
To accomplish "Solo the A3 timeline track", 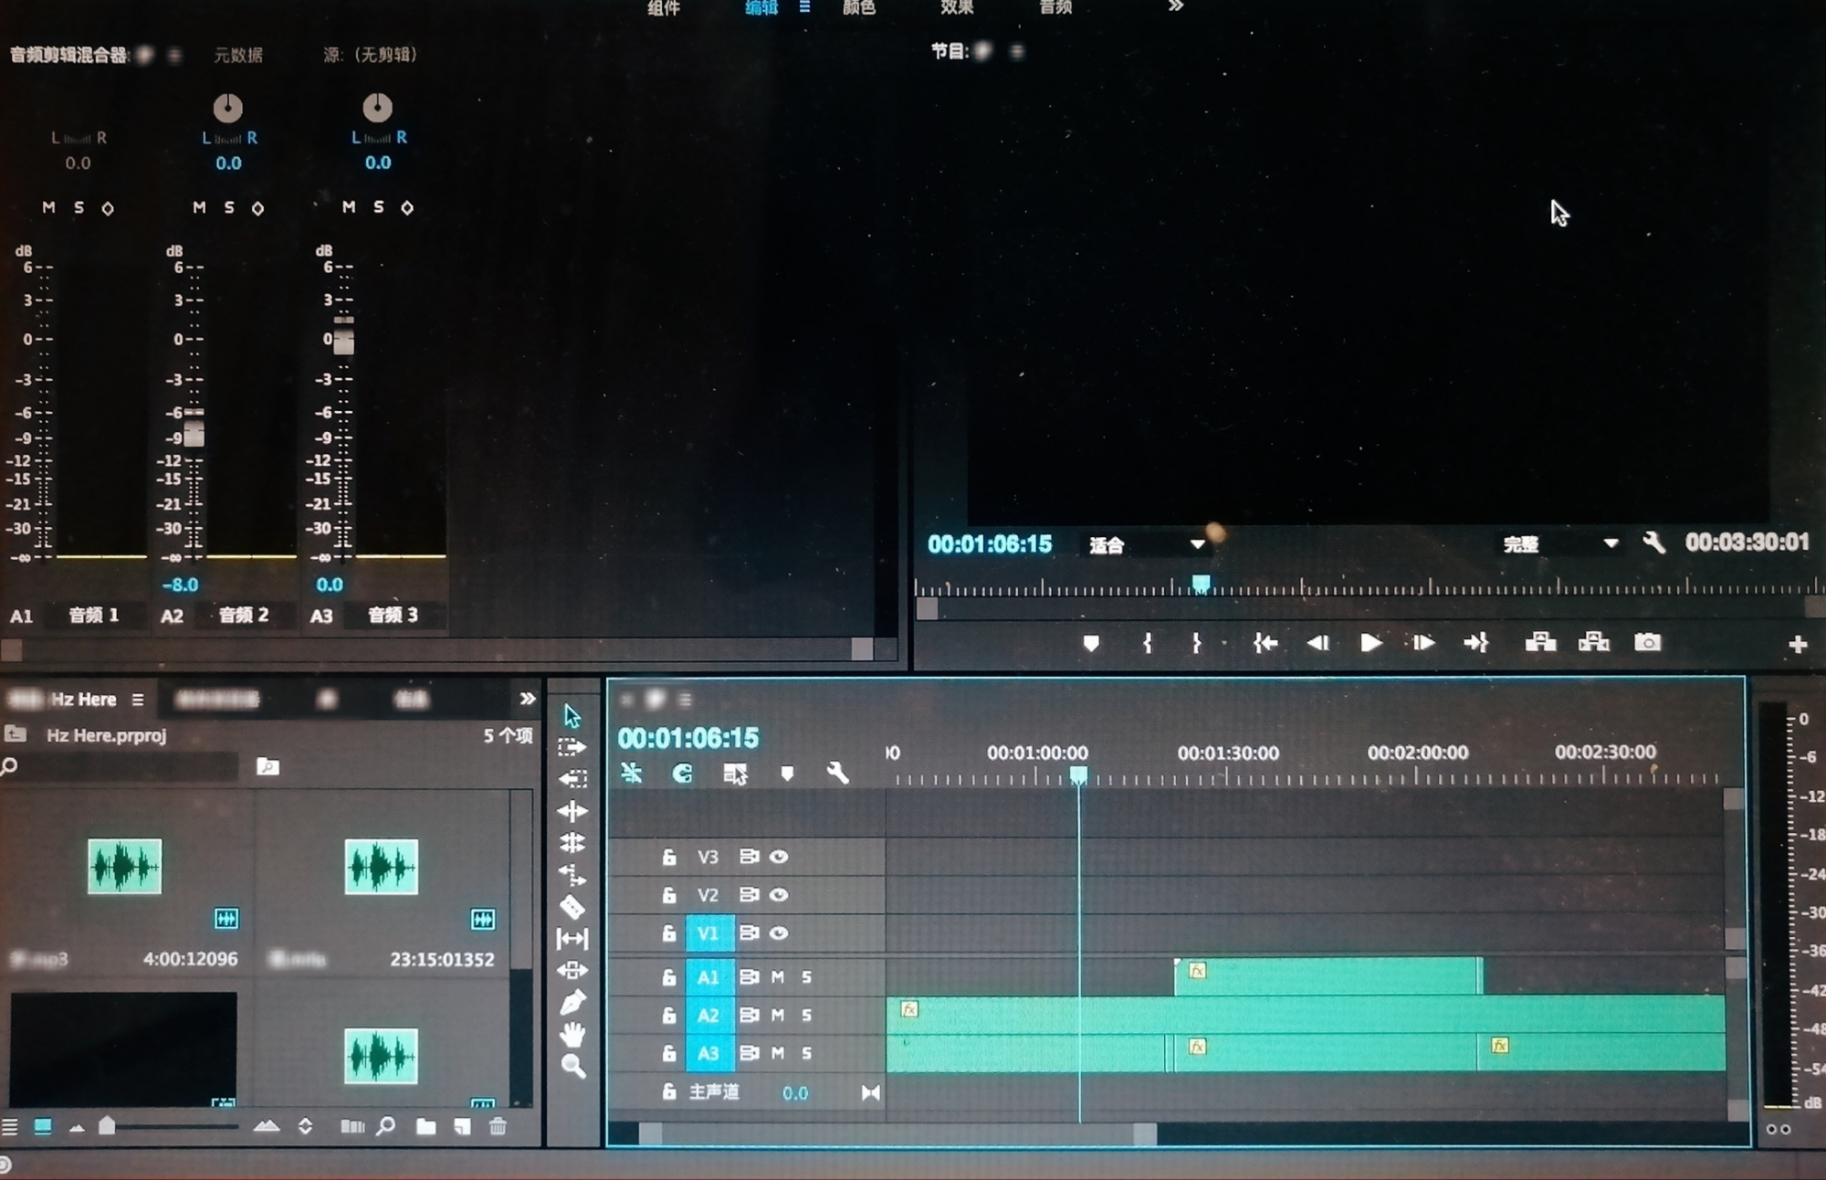I will tap(806, 1053).
